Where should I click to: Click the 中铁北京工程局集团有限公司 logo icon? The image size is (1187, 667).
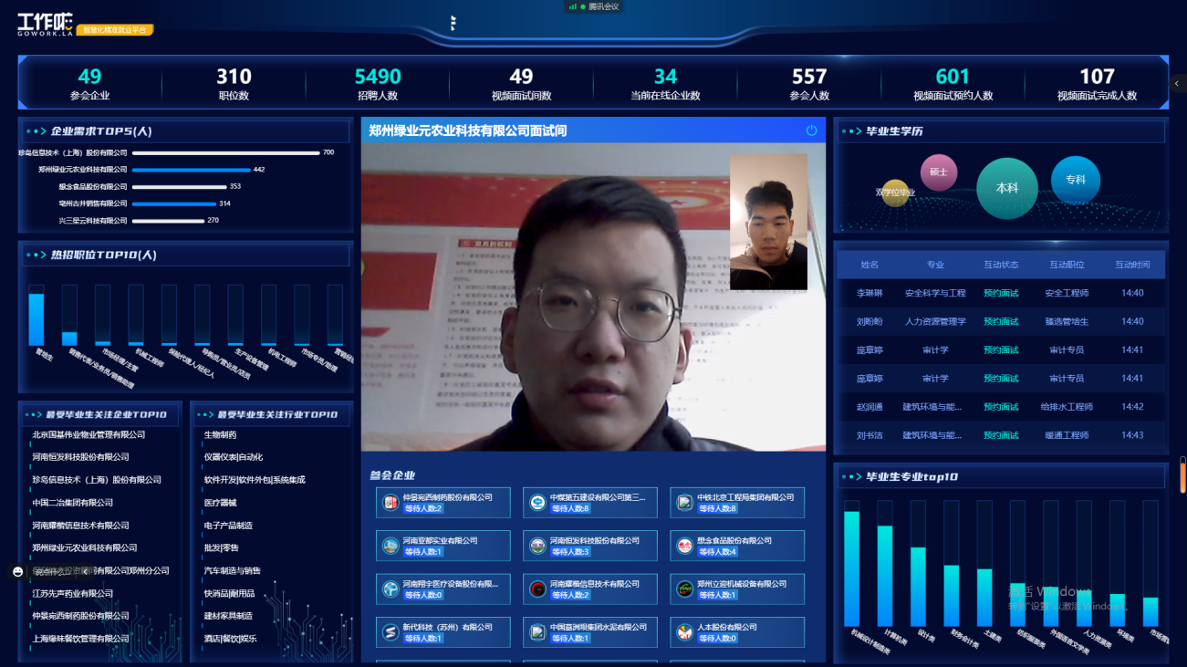tap(685, 502)
